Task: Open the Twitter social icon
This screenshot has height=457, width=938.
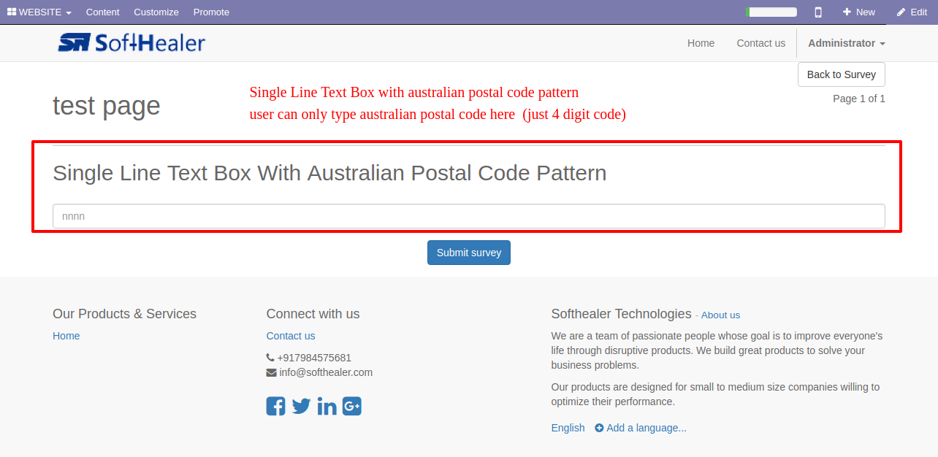Action: coord(301,406)
